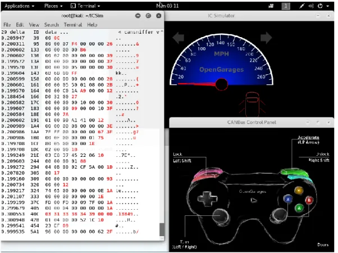
Task: Click the Right Shift label
Action: click(x=319, y=160)
